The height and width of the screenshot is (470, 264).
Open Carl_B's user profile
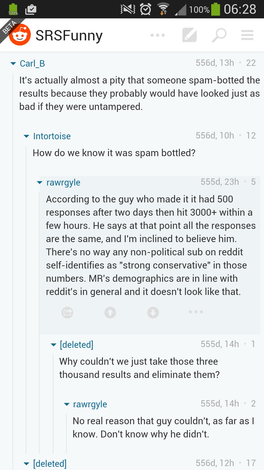pyautogui.click(x=32, y=63)
